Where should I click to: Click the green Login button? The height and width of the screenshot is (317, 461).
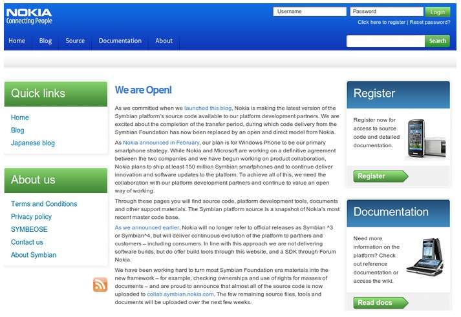pos(438,12)
